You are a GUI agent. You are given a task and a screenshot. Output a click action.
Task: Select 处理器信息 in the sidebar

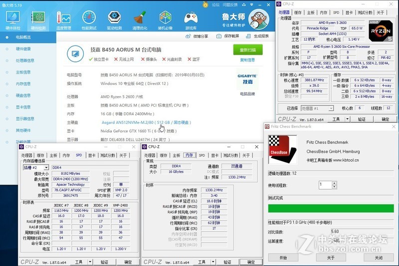click(x=25, y=60)
